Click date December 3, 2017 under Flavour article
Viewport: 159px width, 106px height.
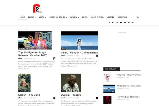click(73, 56)
